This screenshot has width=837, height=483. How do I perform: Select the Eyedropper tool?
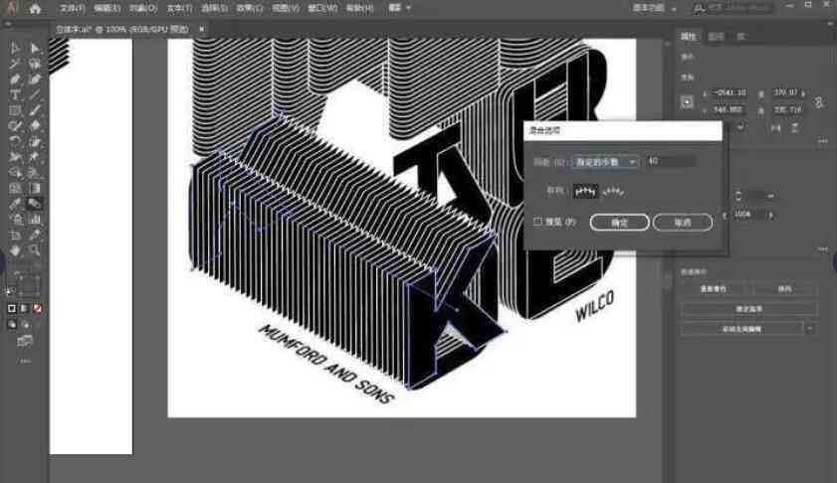(14, 203)
